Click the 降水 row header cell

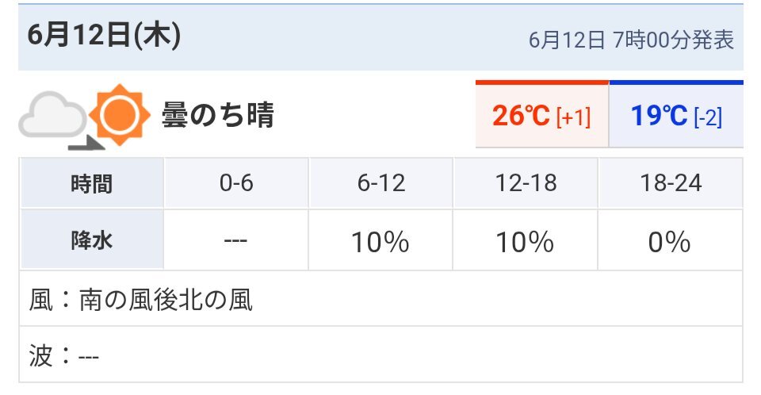coord(92,240)
